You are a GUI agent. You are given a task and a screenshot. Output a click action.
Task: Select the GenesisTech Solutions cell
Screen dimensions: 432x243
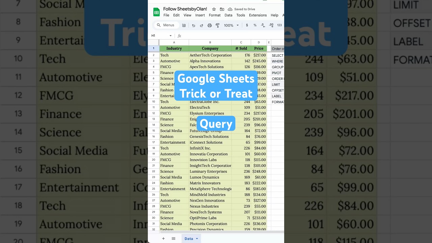(210, 137)
